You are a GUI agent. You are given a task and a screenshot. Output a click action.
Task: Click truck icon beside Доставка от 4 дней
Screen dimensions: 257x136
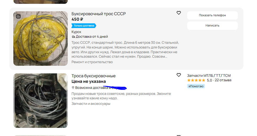pos(74,37)
